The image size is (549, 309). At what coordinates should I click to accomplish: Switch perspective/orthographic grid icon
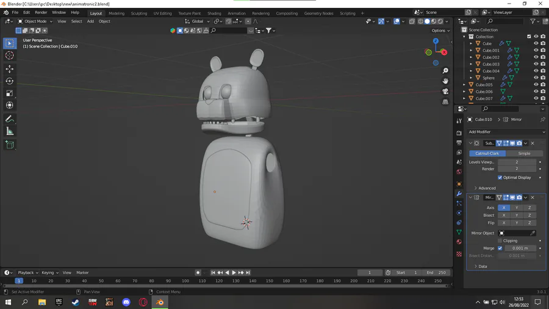tap(445, 102)
